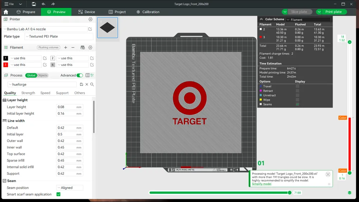Open the File menu

(x=9, y=4)
